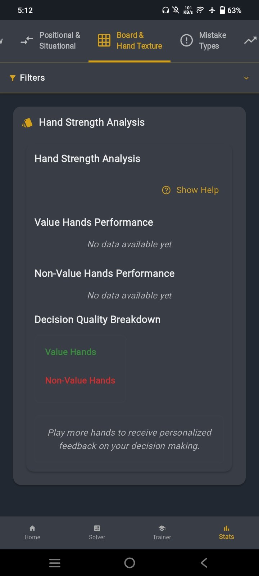The width and height of the screenshot is (259, 576).
Task: Tap the Stats bar chart icon
Action: click(x=227, y=528)
